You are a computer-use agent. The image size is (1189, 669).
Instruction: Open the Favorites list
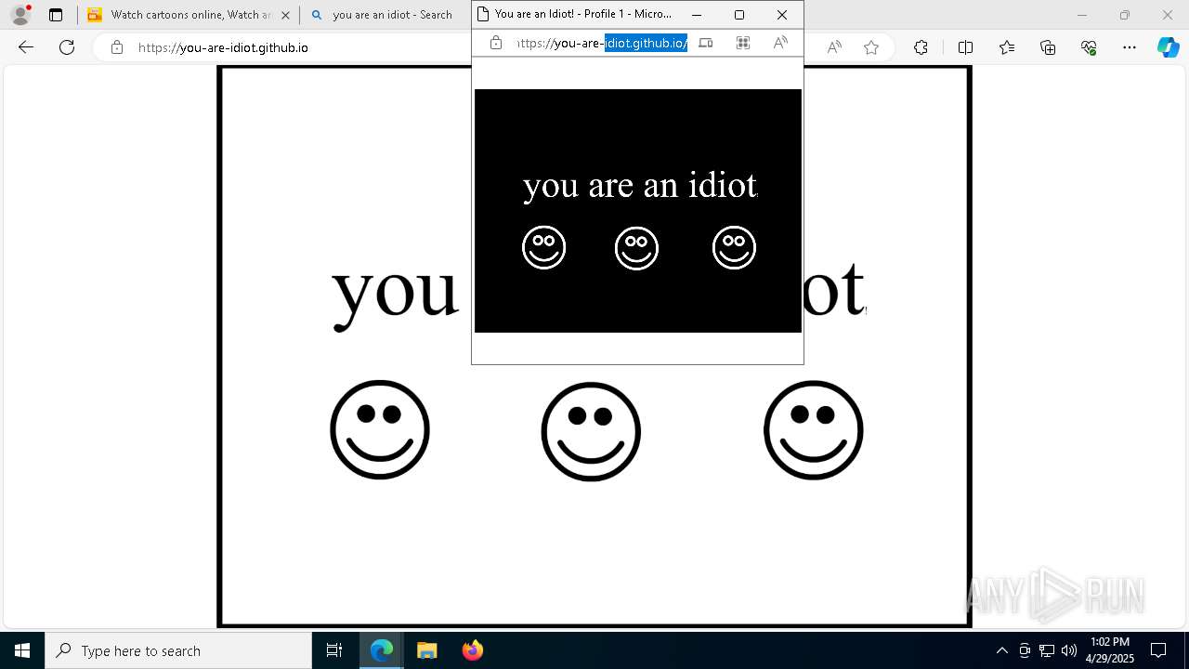pos(1007,47)
